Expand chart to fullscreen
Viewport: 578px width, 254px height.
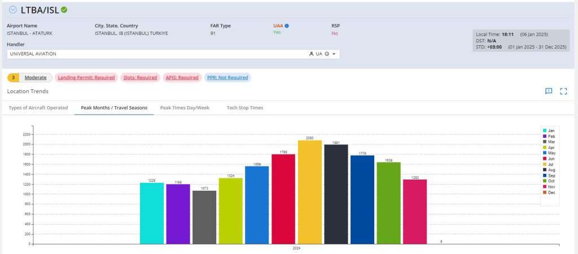(x=563, y=91)
